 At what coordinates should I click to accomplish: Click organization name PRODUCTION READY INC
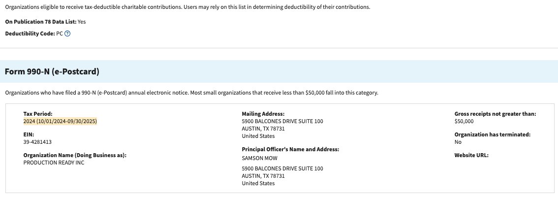click(x=54, y=163)
